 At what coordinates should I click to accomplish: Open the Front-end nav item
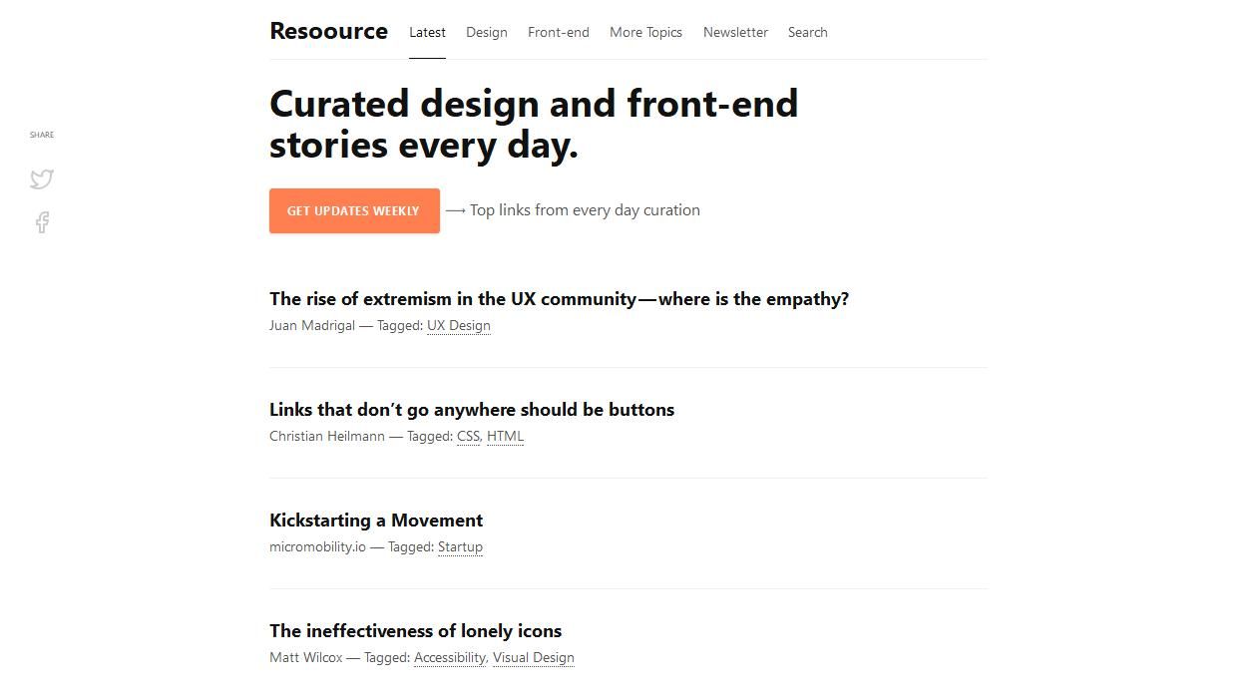click(559, 32)
